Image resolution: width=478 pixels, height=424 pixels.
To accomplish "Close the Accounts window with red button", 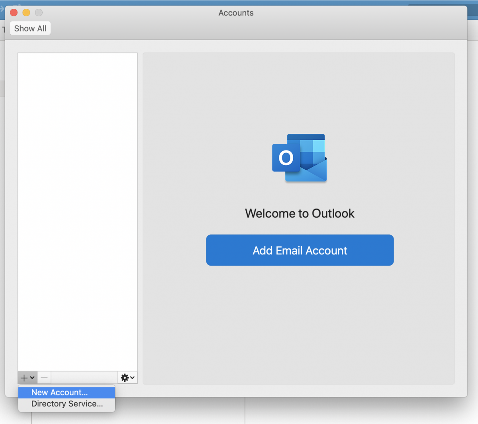I will [14, 12].
